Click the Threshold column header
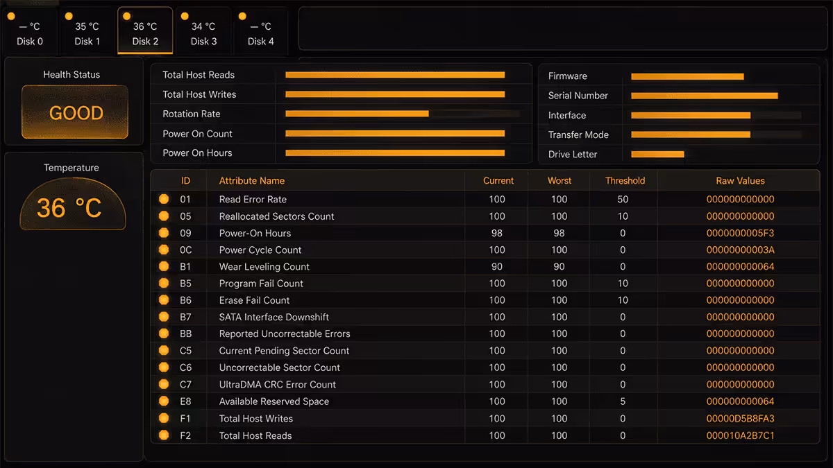This screenshot has width=833, height=468. point(625,180)
